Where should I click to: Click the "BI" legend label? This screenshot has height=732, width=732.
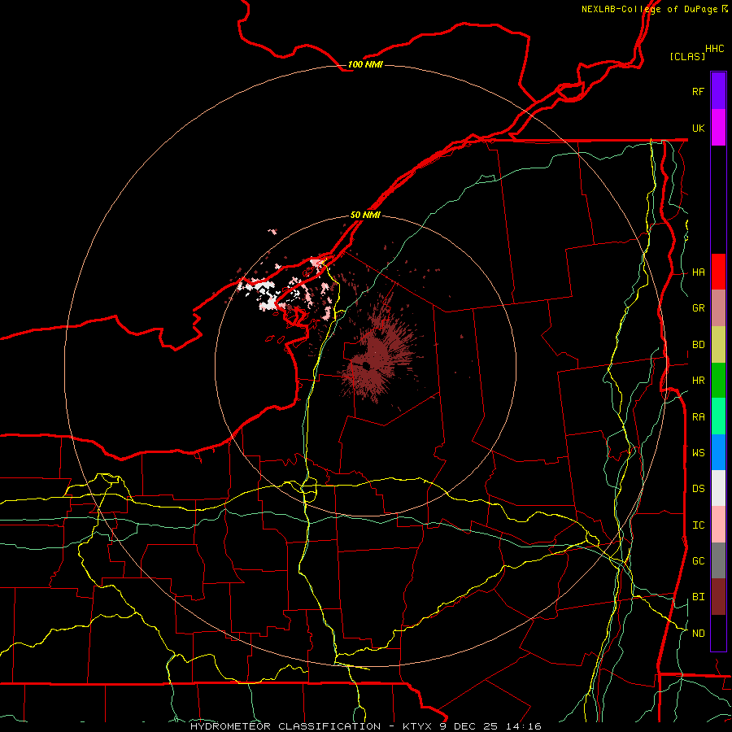click(x=698, y=597)
